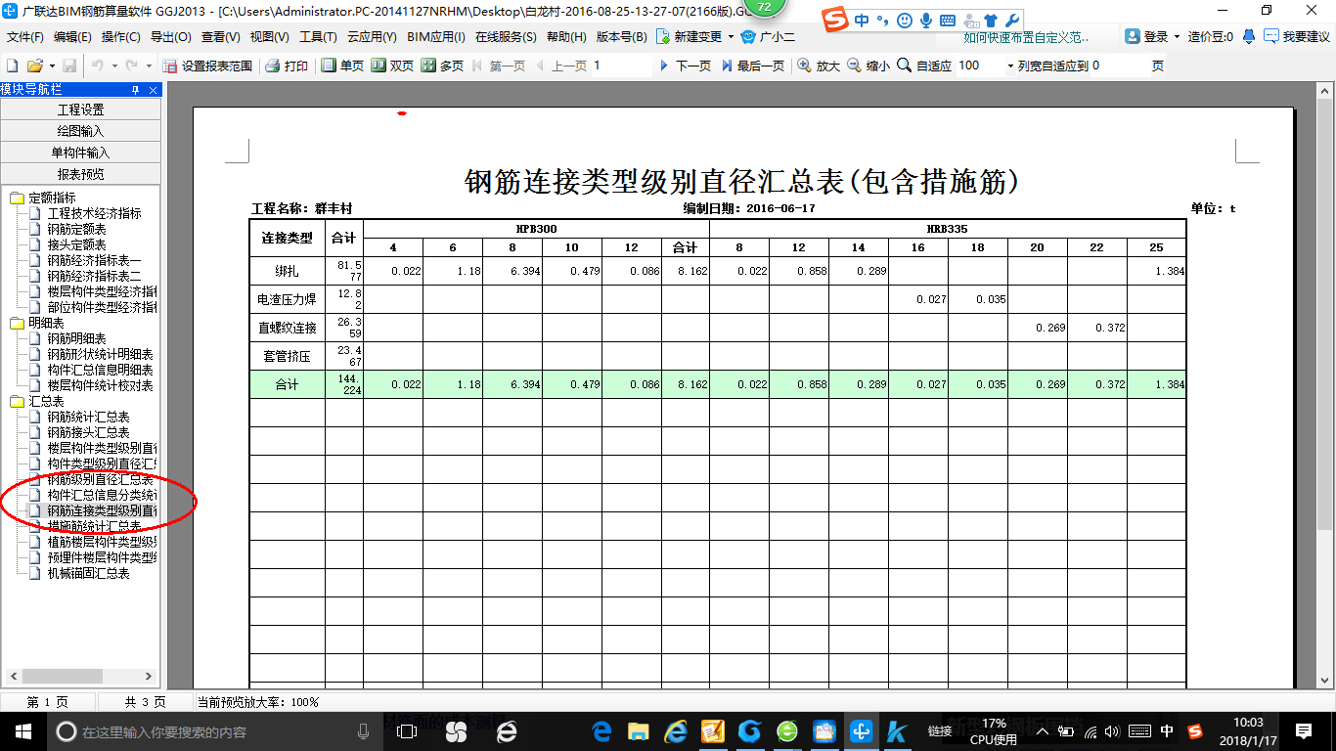The image size is (1336, 751).
Task: Open the 文件(F) menu
Action: (x=25, y=37)
